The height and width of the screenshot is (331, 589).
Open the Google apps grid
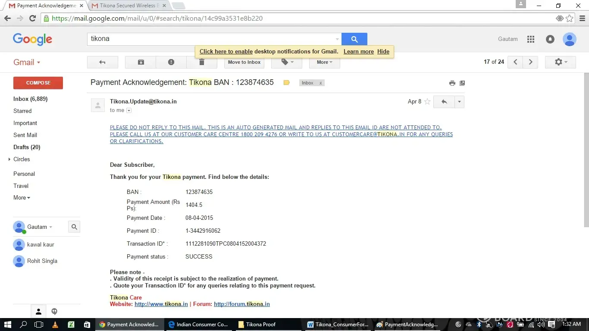pyautogui.click(x=531, y=39)
